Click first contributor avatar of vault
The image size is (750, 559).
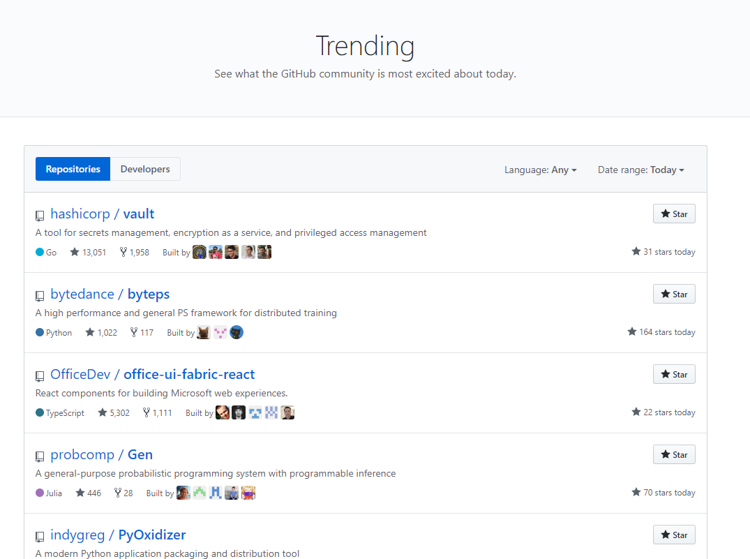tap(200, 252)
